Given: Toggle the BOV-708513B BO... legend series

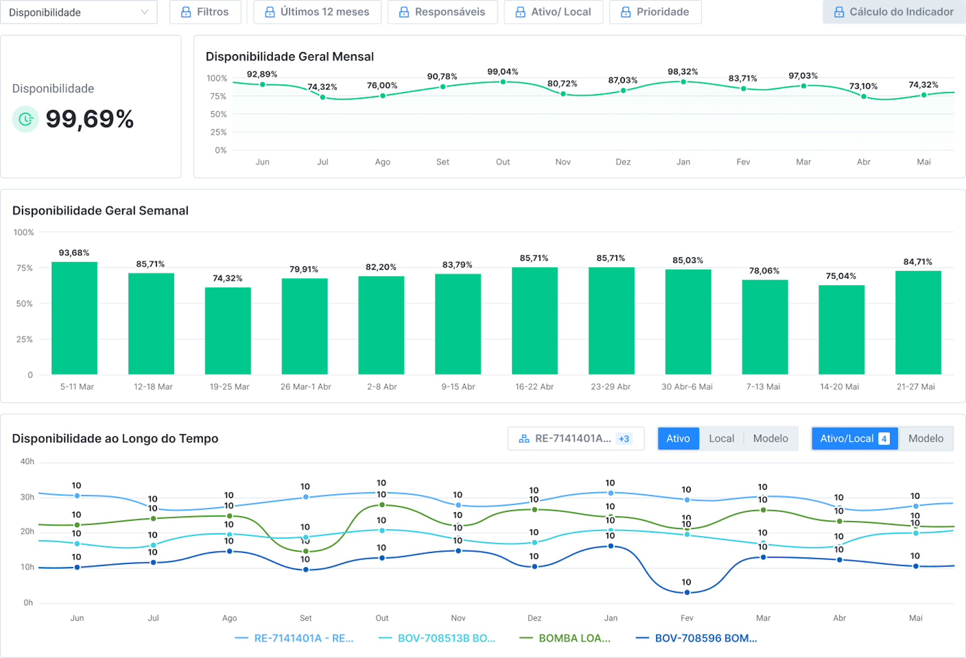Looking at the screenshot, I should [x=437, y=638].
